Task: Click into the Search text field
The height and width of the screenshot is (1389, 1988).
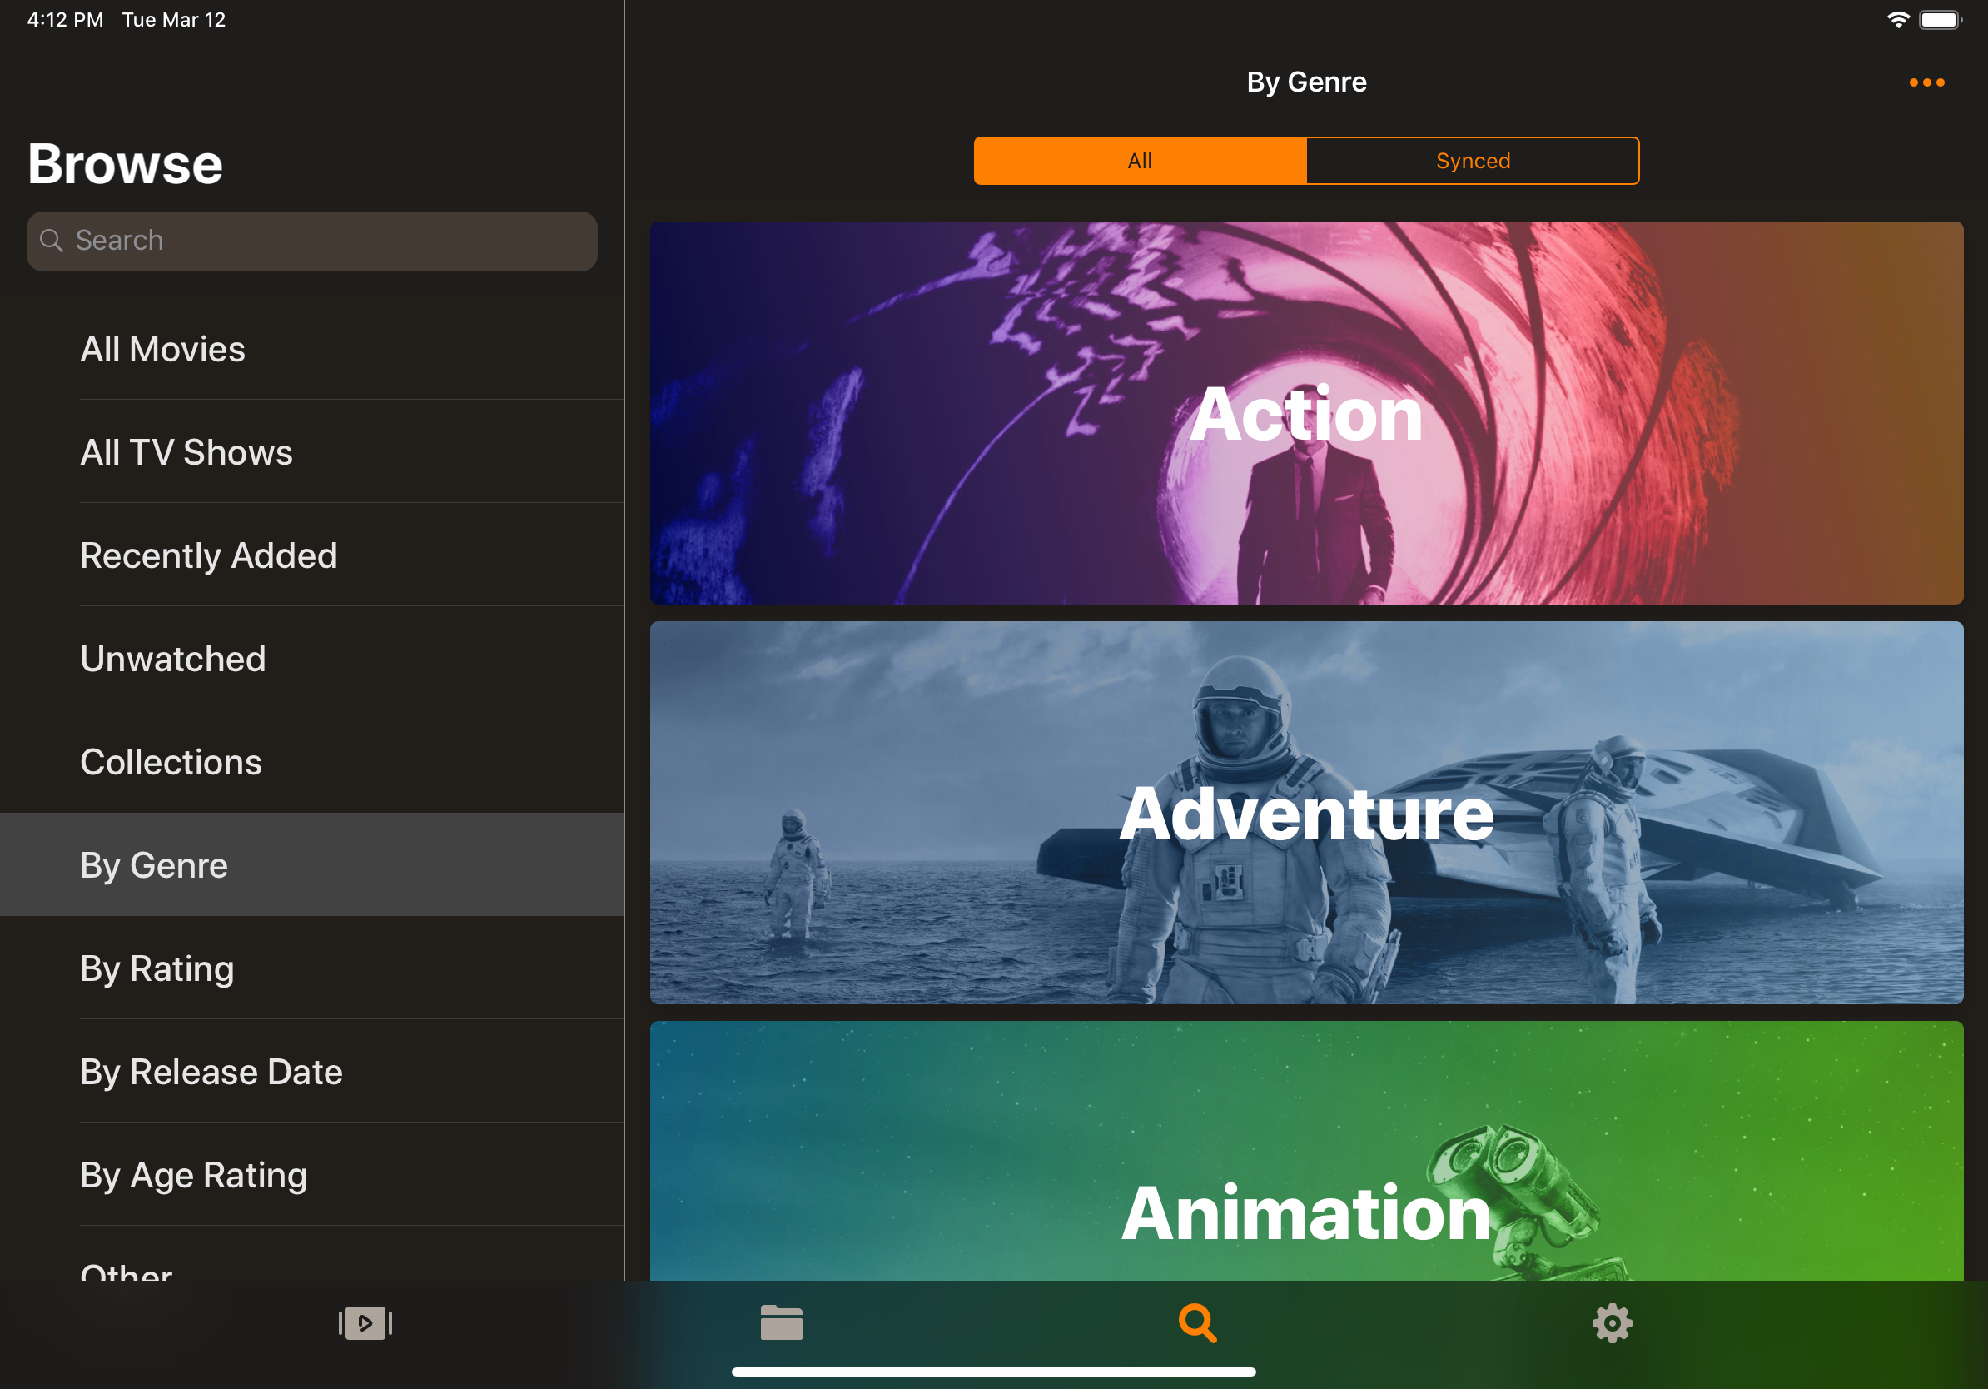Action: tap(329, 241)
